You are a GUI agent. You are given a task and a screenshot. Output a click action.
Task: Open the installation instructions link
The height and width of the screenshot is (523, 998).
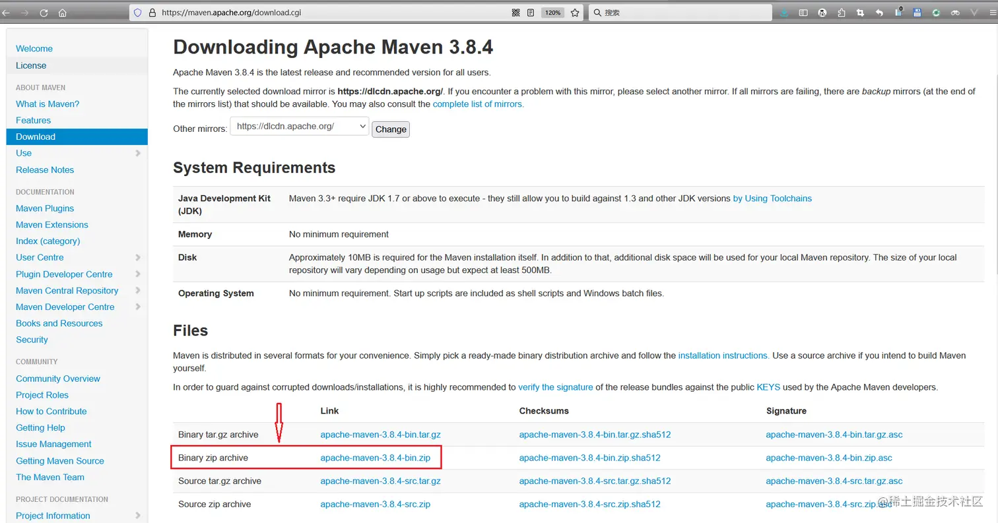pos(723,355)
